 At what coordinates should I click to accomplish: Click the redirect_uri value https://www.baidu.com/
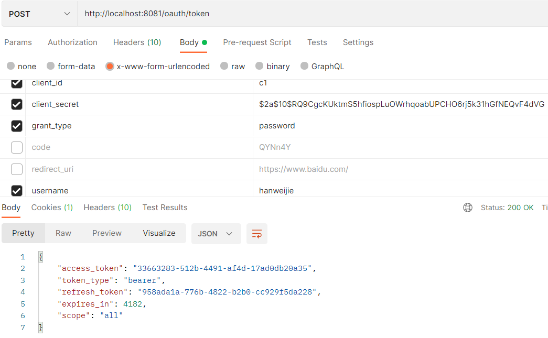coord(303,169)
